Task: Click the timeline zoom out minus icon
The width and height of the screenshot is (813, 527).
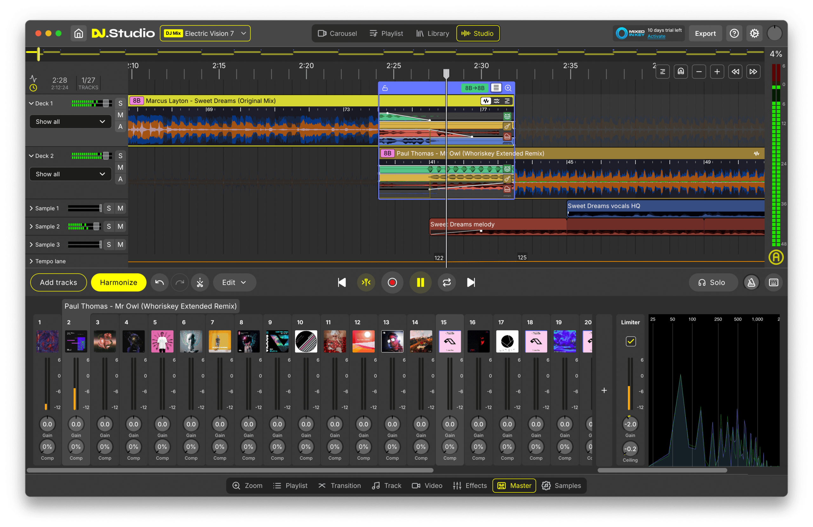Action: (x=699, y=71)
